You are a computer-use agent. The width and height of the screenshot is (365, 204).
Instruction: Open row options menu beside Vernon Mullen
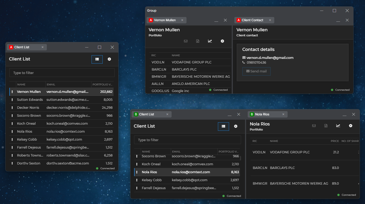tap(12, 92)
